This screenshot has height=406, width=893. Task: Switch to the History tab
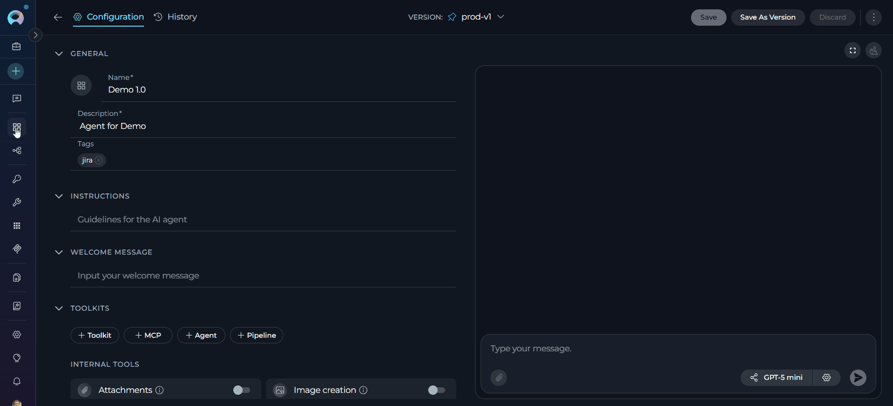[x=175, y=17]
